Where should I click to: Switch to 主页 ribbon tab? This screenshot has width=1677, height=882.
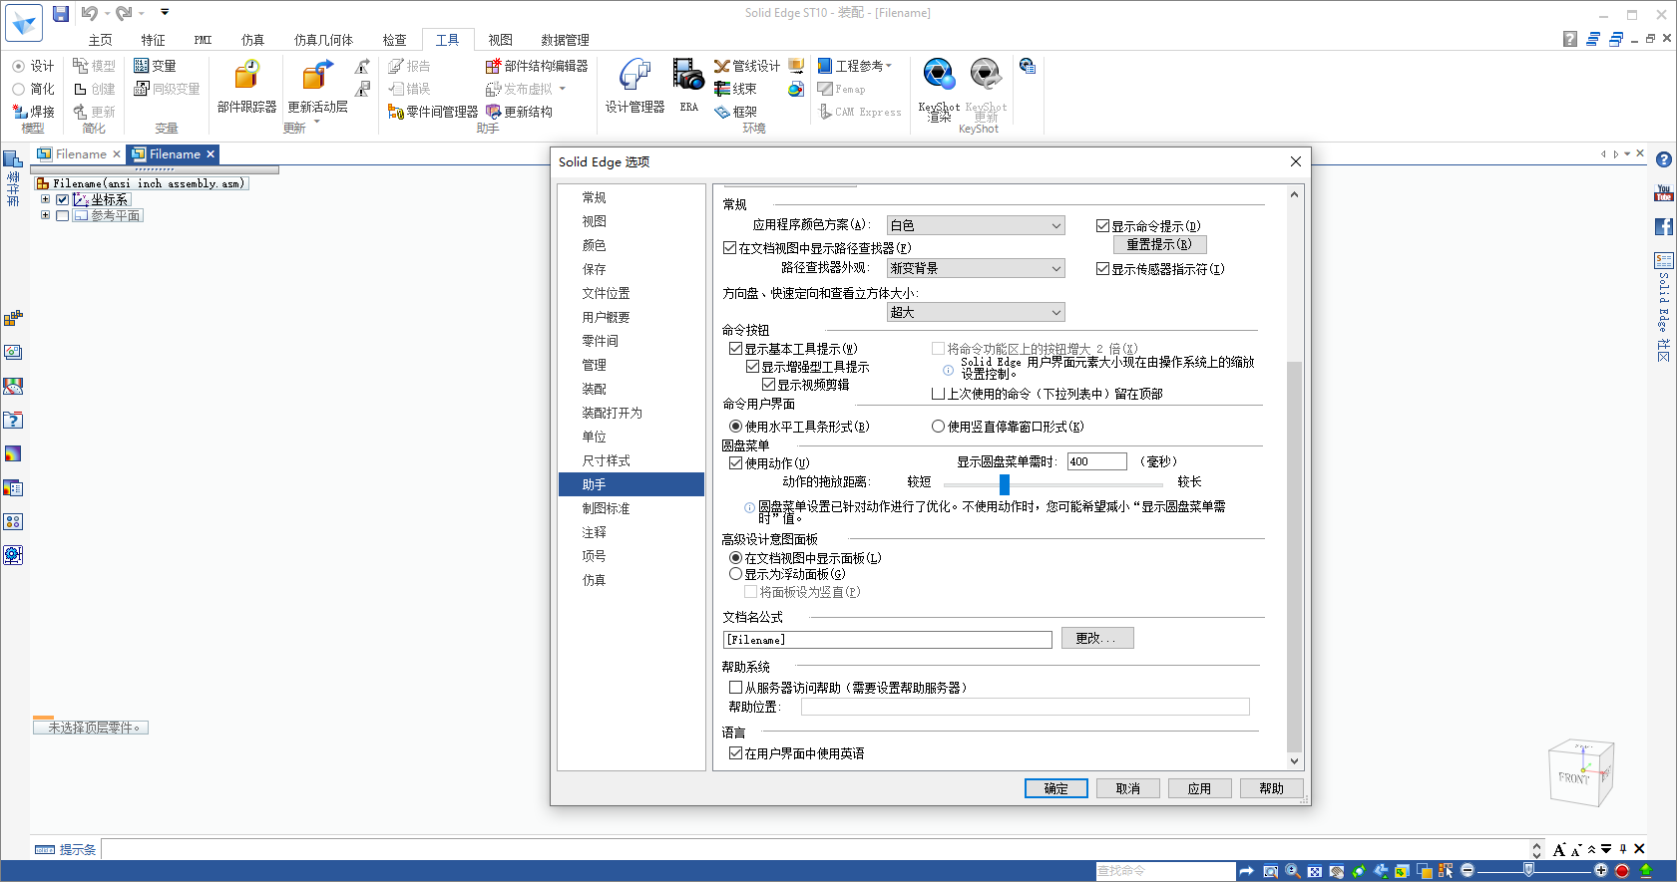pos(100,40)
